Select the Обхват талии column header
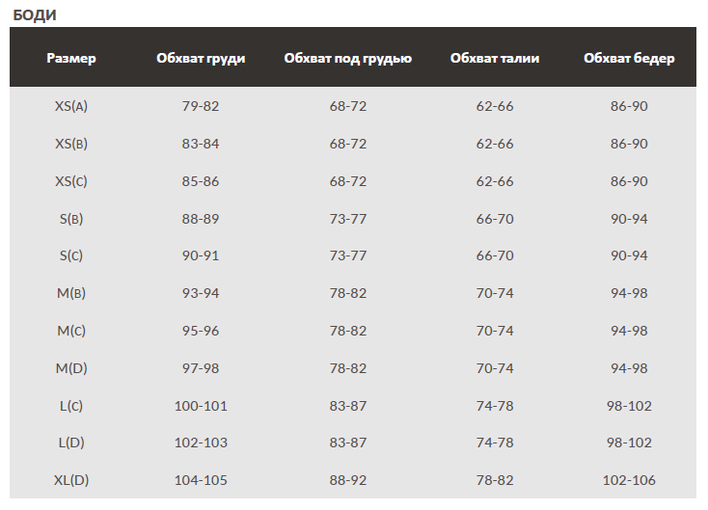The image size is (708, 510). 495,58
